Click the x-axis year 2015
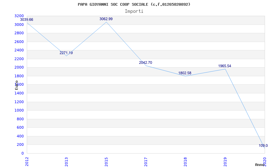The height and width of the screenshot is (168, 268). [x=106, y=162]
